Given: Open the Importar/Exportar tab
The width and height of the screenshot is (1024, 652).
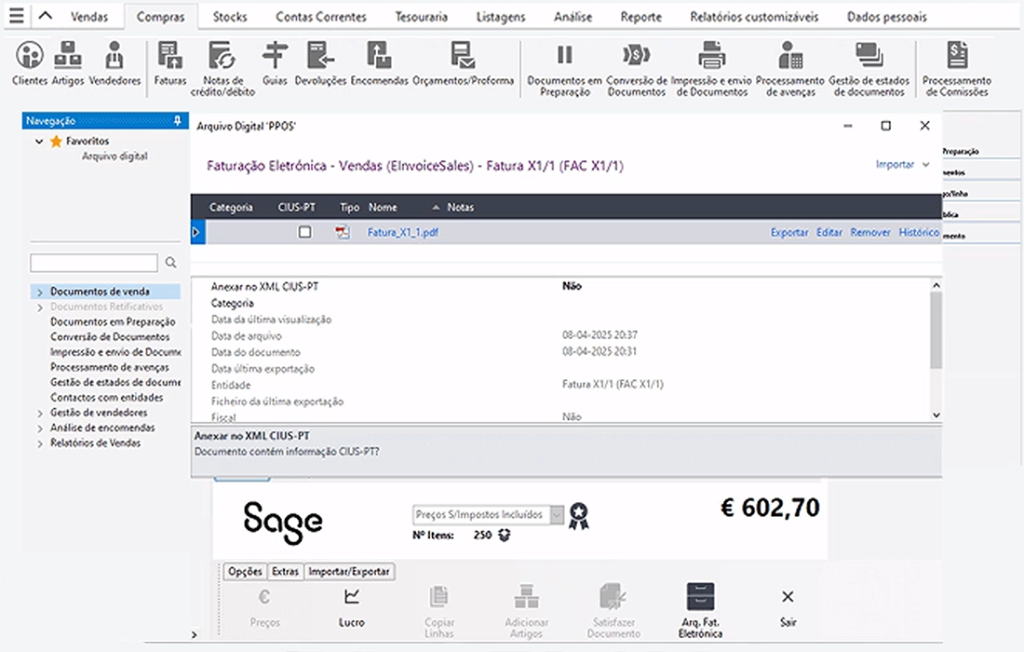Looking at the screenshot, I should pos(349,572).
